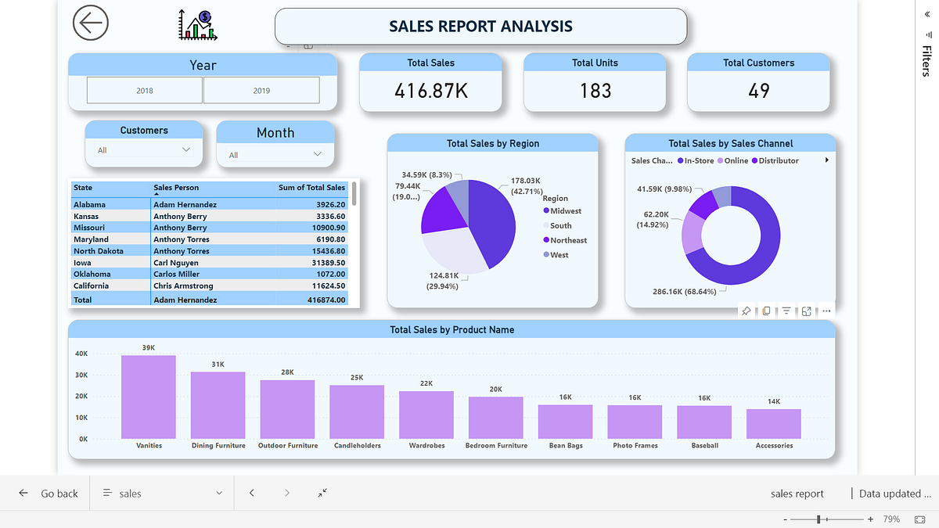This screenshot has width=939, height=528.
Task: Click the circular back arrow at top left
Action: click(x=90, y=23)
